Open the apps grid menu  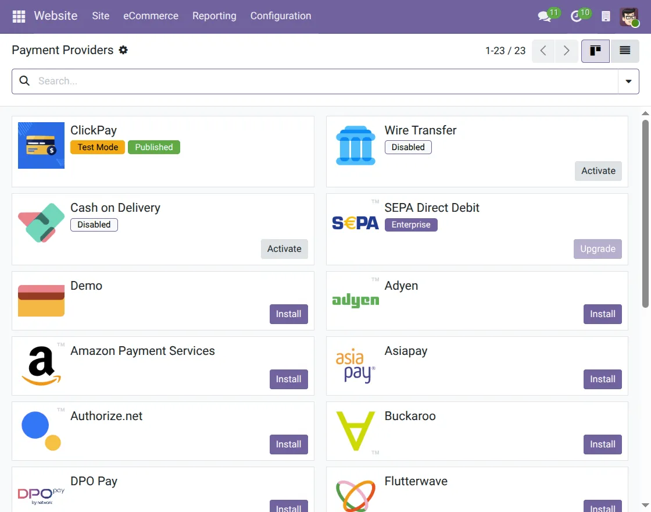pos(19,16)
